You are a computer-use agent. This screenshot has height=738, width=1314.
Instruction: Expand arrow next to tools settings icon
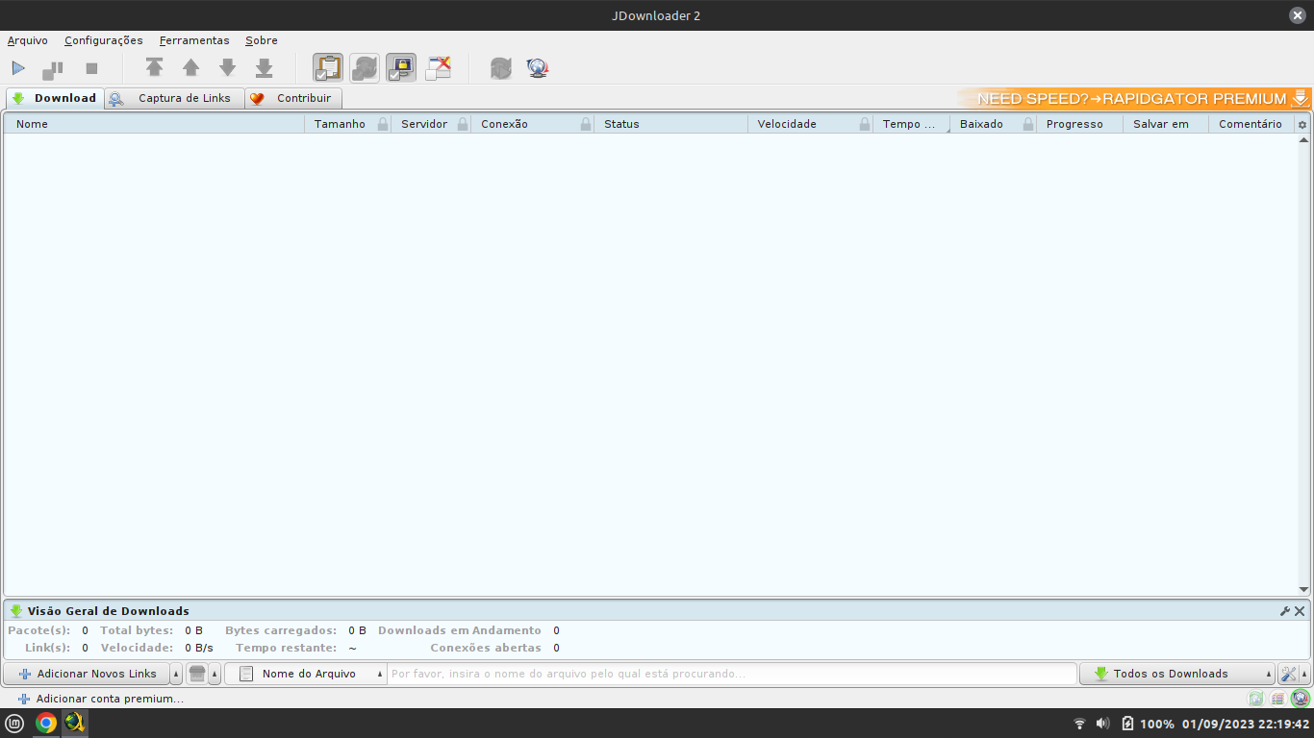(x=1305, y=674)
